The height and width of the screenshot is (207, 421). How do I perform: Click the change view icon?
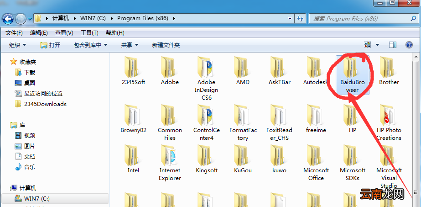coord(367,45)
